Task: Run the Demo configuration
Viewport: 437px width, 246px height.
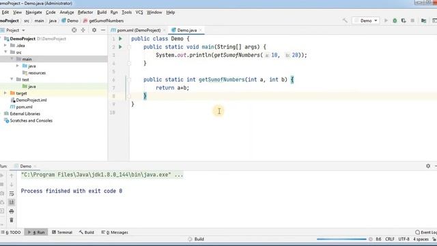Action: pyautogui.click(x=386, y=20)
